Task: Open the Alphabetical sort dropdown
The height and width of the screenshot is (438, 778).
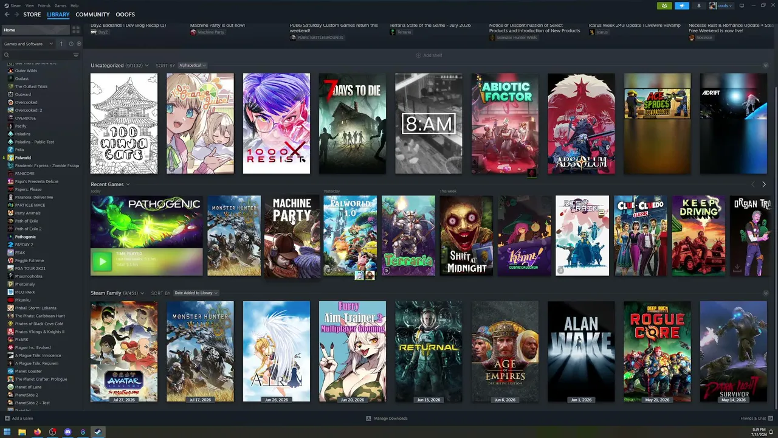Action: pos(192,65)
